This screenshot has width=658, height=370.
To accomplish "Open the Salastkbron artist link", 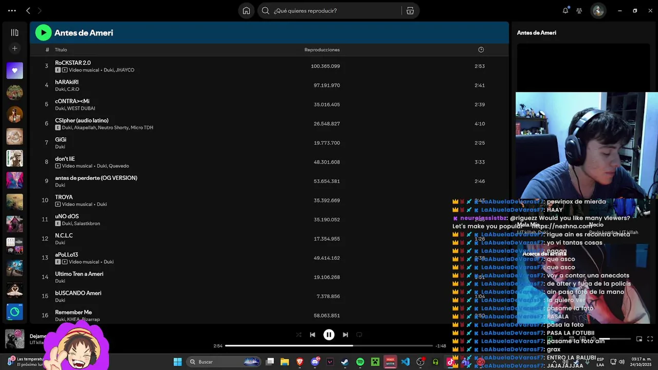I will [87, 224].
